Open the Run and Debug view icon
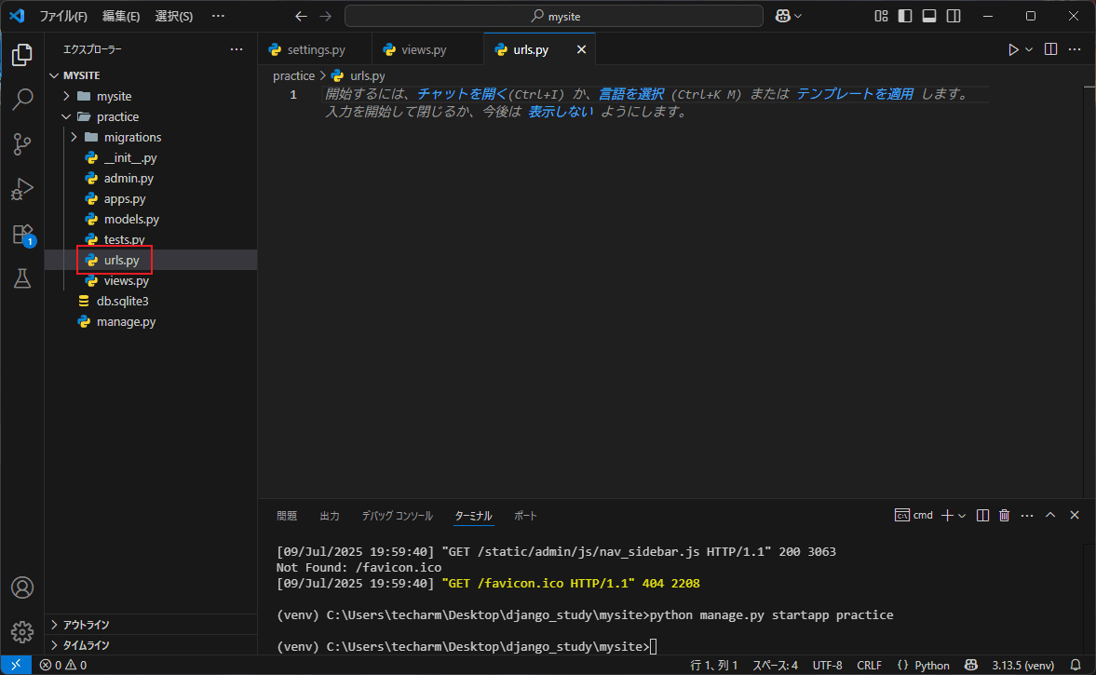 [22, 189]
